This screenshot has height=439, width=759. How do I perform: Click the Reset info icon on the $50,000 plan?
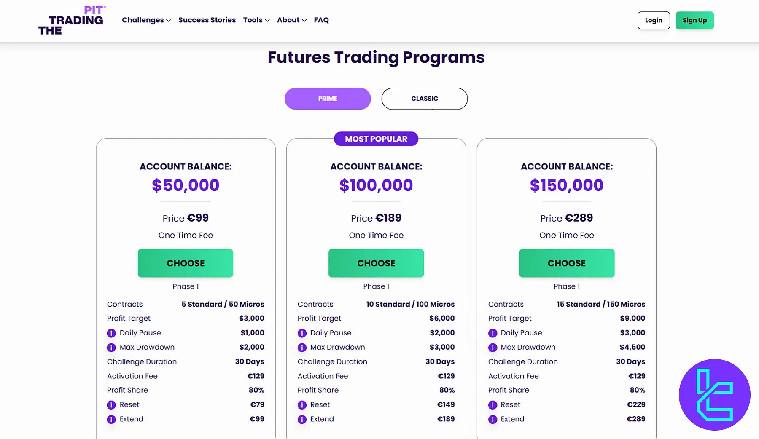click(x=111, y=404)
